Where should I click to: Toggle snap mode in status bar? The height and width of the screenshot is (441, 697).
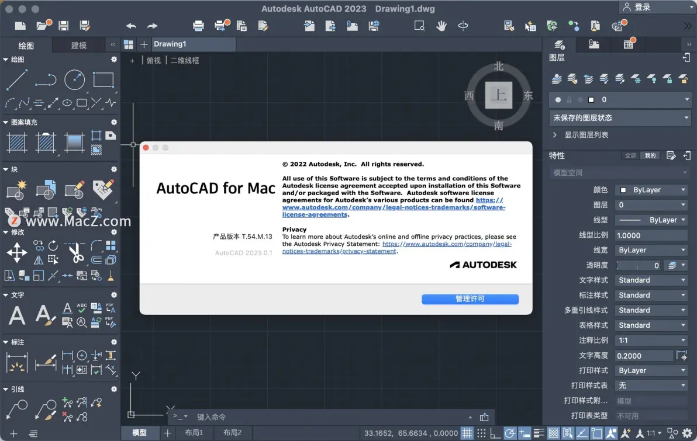point(481,433)
